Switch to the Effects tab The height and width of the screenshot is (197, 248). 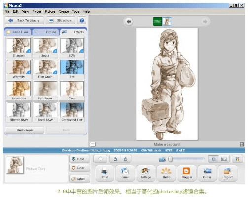[x=73, y=32]
